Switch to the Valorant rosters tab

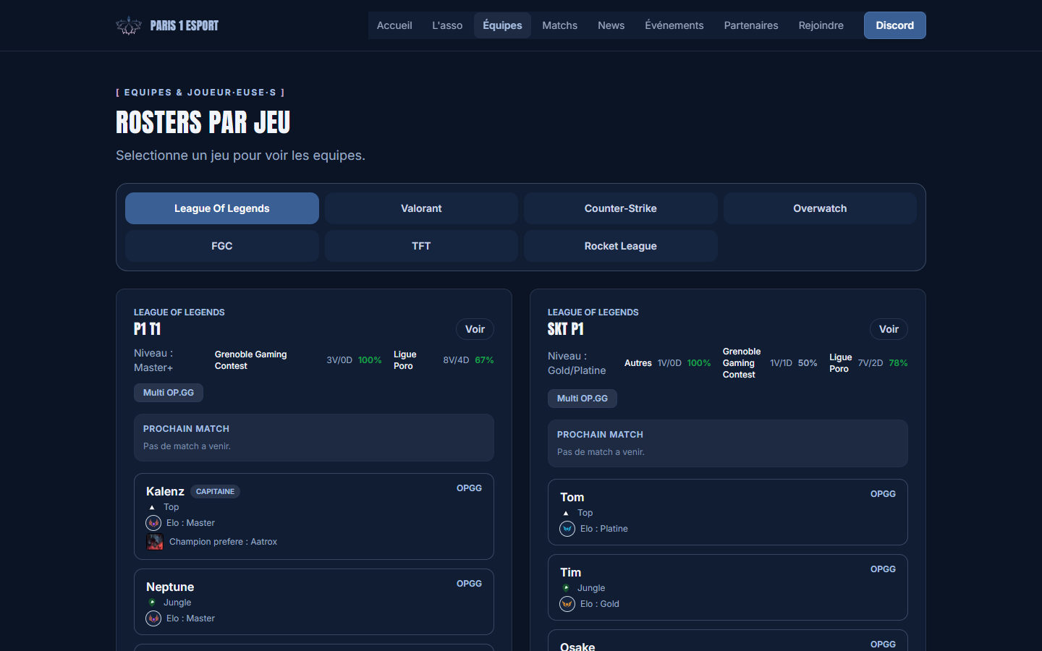click(x=421, y=208)
